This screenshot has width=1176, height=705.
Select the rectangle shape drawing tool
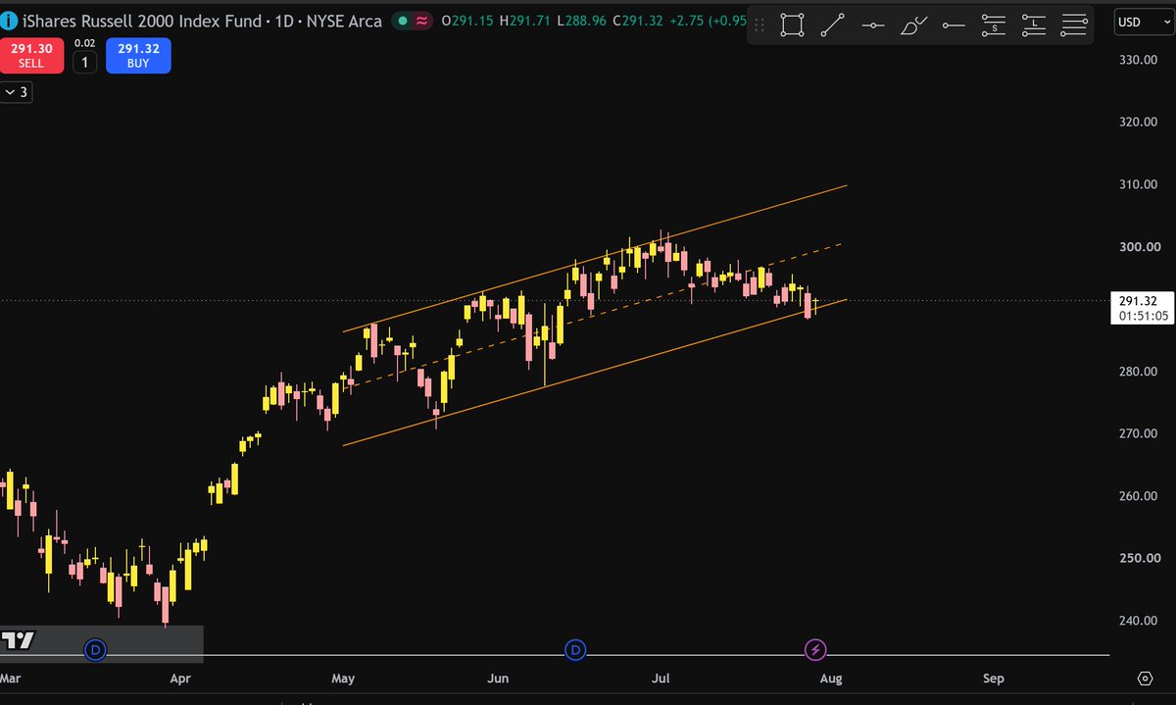[792, 26]
